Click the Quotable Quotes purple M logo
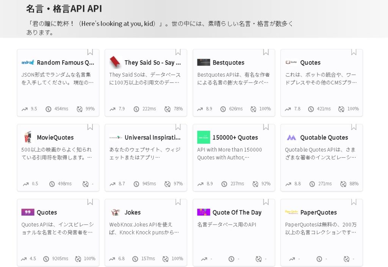The width and height of the screenshot is (388, 267). click(x=291, y=137)
